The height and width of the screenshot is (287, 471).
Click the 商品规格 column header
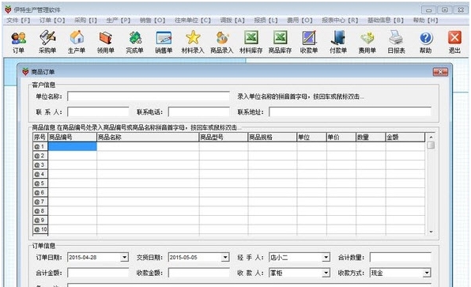tap(273, 138)
